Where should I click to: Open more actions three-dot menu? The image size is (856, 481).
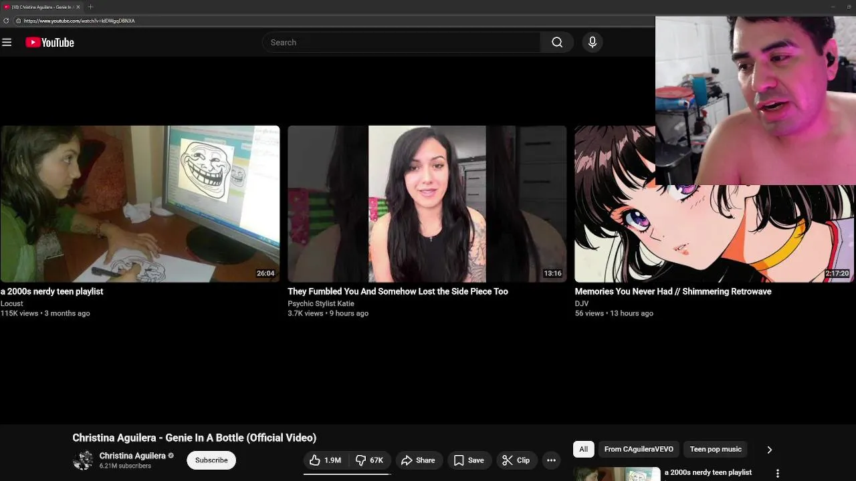click(x=551, y=460)
